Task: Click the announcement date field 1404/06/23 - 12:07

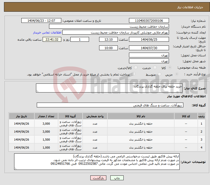Action: [41, 20]
